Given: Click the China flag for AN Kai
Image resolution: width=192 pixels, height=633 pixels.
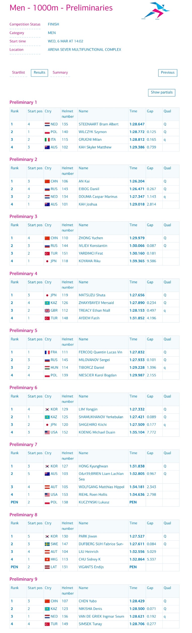Looking at the screenshot, I should click(47, 181).
